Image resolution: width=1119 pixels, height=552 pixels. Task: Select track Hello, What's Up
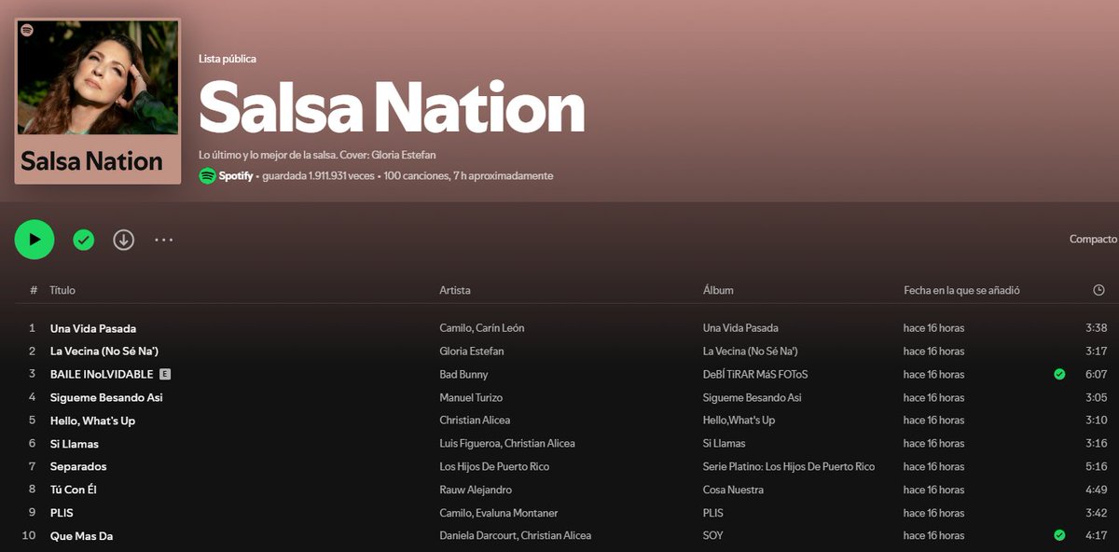(x=92, y=421)
